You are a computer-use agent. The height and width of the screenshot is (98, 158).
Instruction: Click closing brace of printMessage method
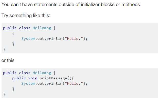13,89
